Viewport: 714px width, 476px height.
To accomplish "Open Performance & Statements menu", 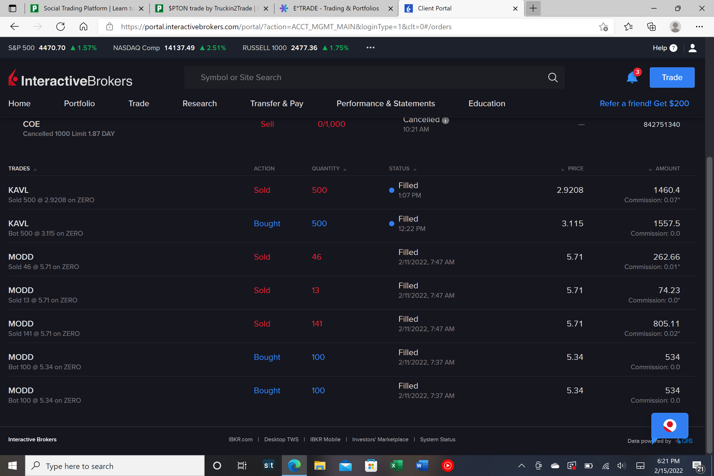I will click(x=385, y=104).
